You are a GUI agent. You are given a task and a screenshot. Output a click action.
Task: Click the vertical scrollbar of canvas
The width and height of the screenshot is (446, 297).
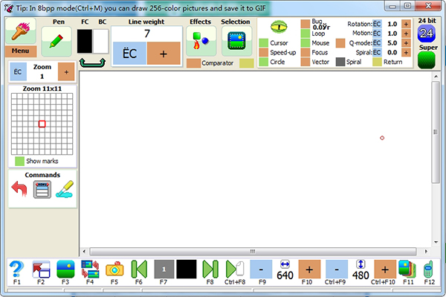(x=436, y=132)
